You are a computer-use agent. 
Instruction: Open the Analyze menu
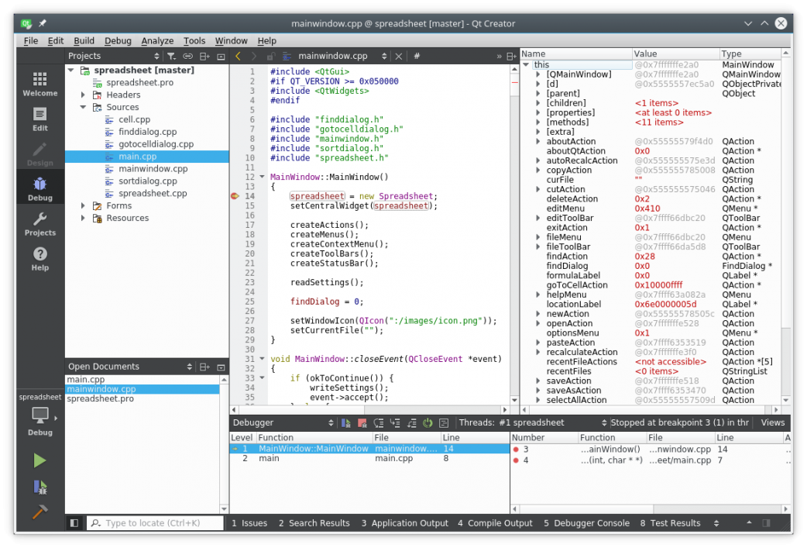click(x=157, y=40)
